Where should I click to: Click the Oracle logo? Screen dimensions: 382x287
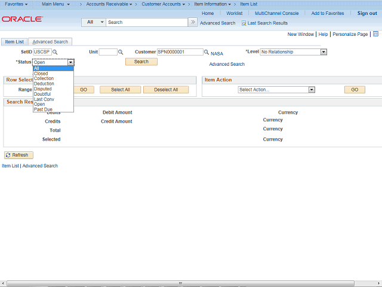(22, 19)
